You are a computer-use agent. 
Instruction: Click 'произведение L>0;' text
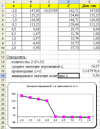[x=27, y=71]
